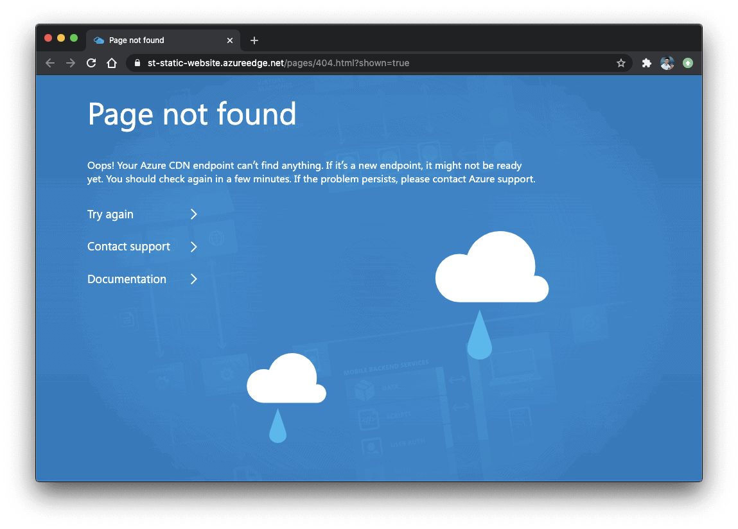Select the Page not found tab
738x529 pixels.
coord(163,40)
